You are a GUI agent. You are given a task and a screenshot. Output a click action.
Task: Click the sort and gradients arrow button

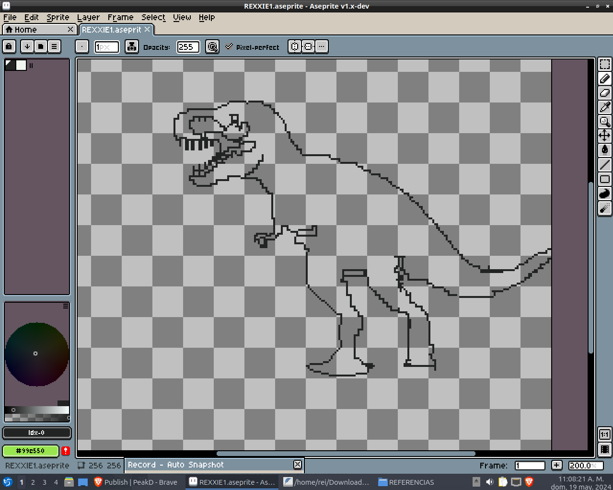[x=27, y=46]
